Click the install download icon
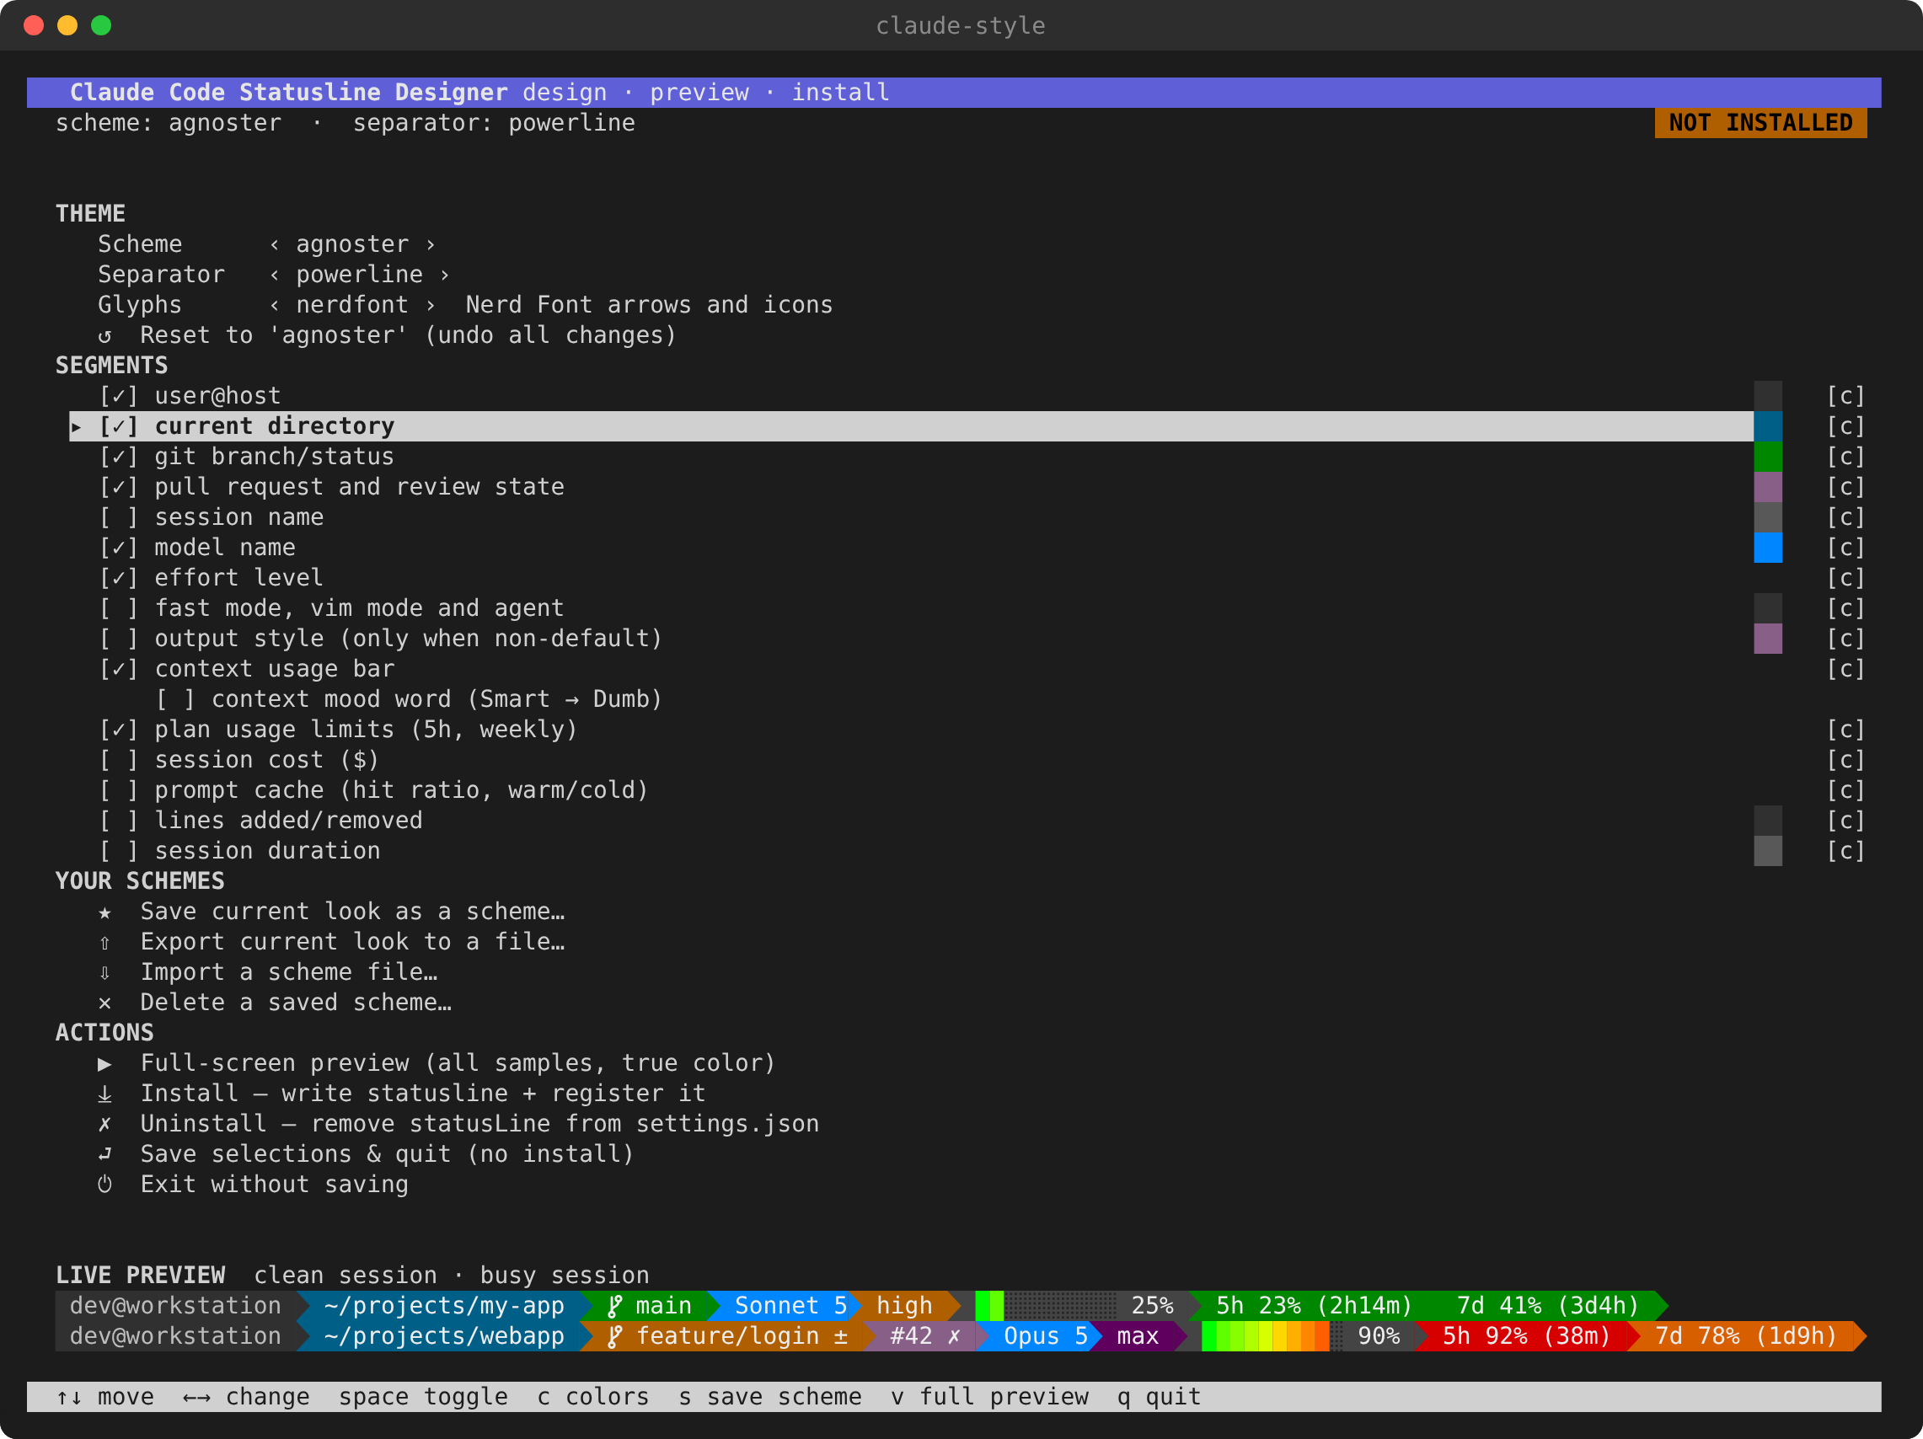Screen dimensions: 1923x1439 (x=104, y=1094)
